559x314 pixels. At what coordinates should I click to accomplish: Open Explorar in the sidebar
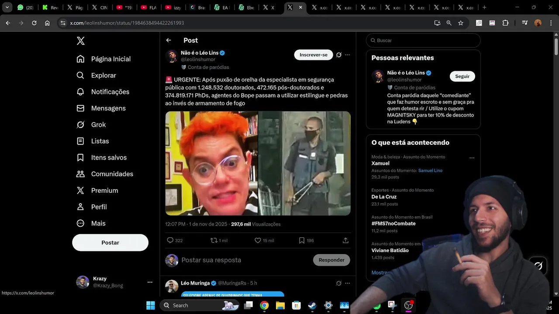(97, 75)
